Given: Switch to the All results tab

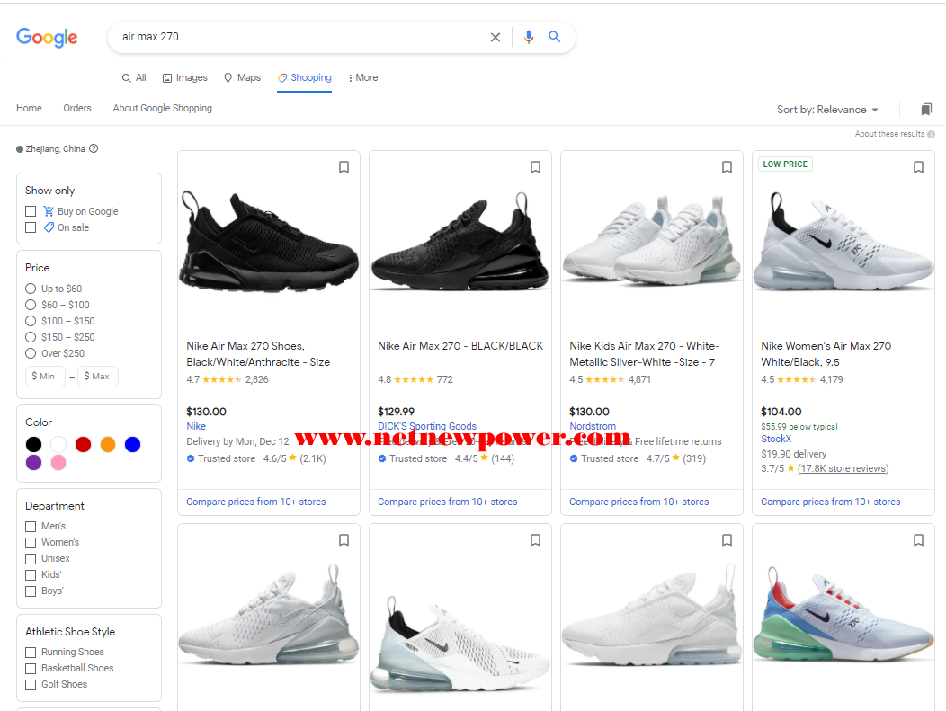Looking at the screenshot, I should [134, 78].
